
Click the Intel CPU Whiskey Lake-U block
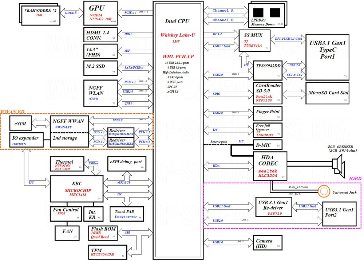[178, 130]
